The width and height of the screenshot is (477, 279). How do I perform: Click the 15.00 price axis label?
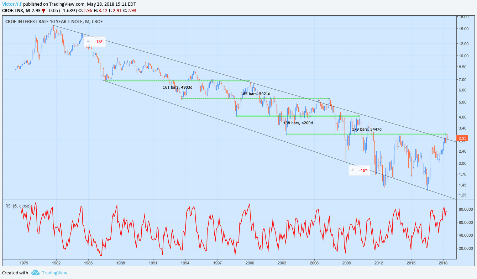click(x=463, y=29)
